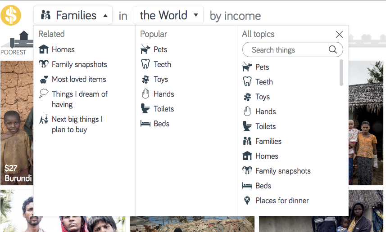Viewport: 386px width, 232px height.
Task: Click the Toilets icon in All topics
Action: click(x=247, y=126)
